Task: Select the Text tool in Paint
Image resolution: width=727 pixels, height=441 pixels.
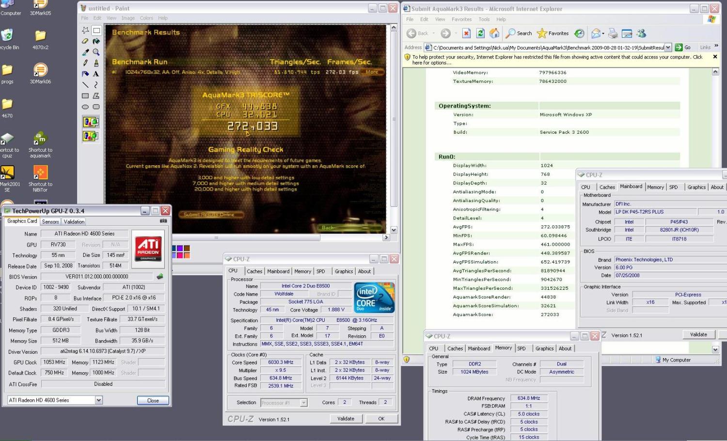Action: click(96, 74)
